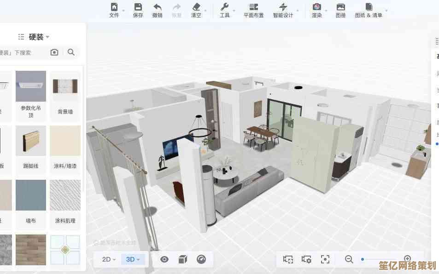This screenshot has width=439, height=274.
Task: Open the Smart Design (智能设计) menu
Action: click(x=283, y=10)
